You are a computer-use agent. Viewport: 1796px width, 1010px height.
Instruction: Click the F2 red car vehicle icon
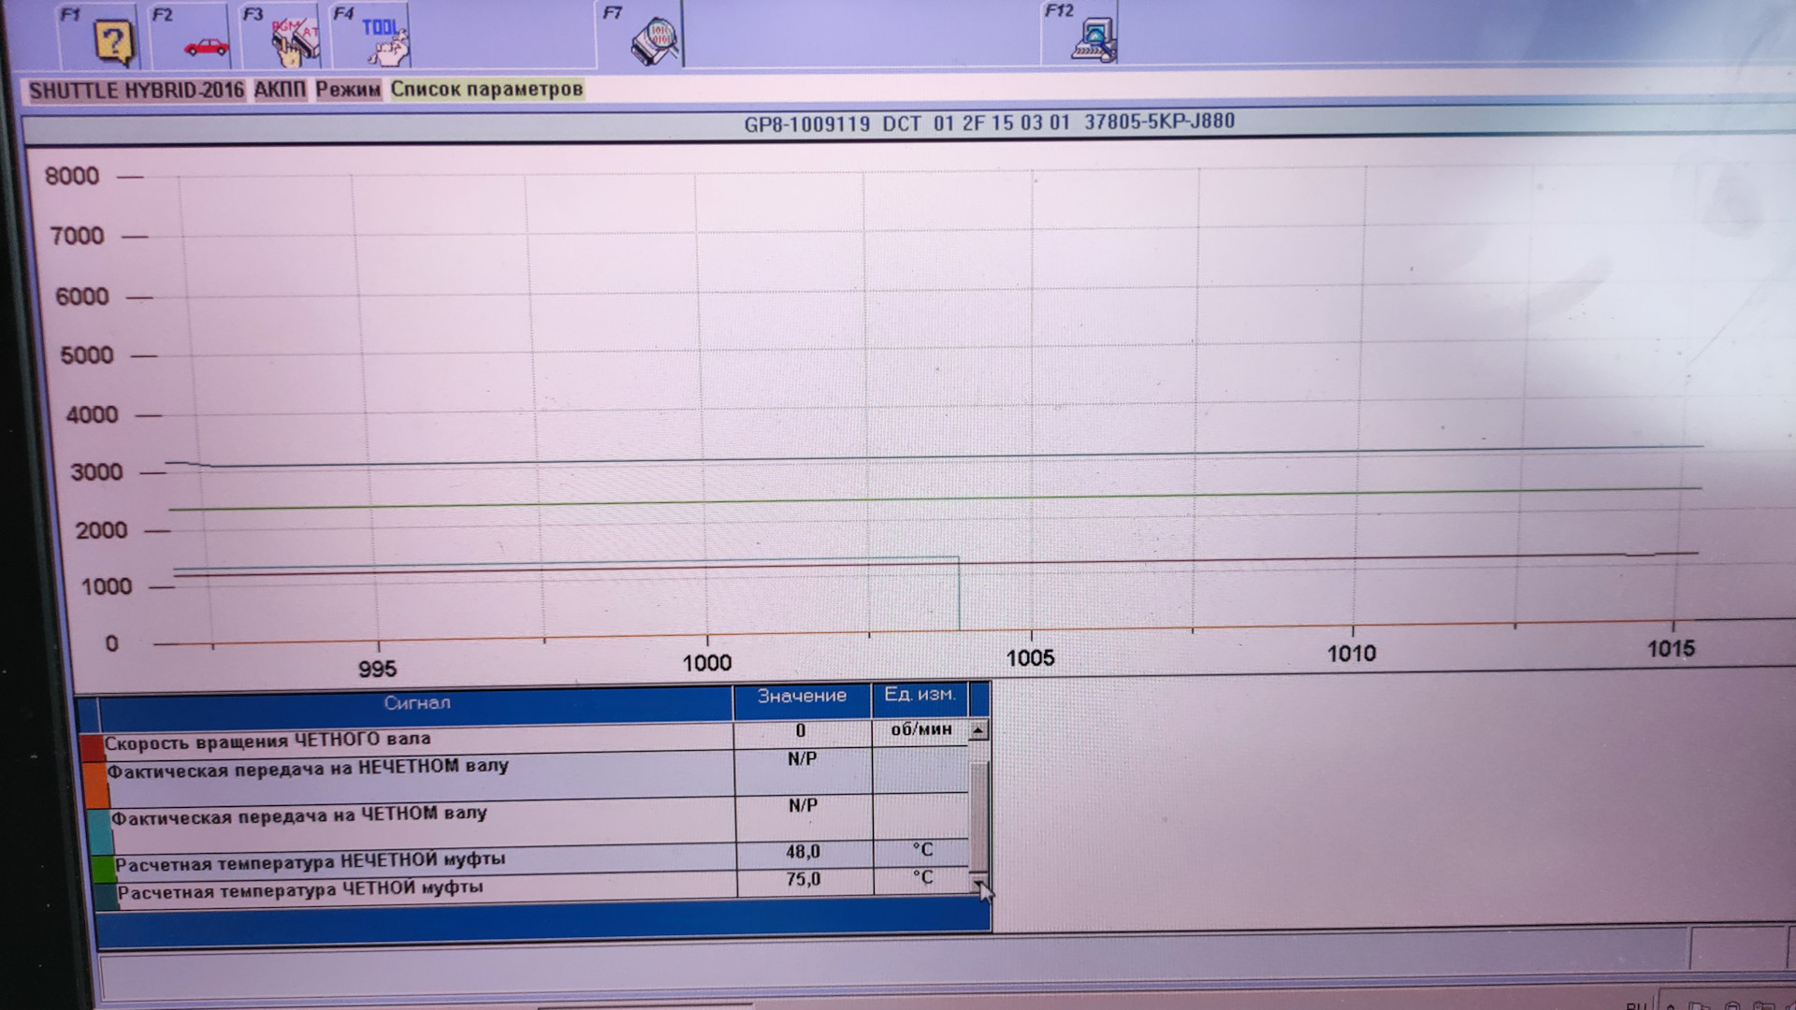point(206,47)
